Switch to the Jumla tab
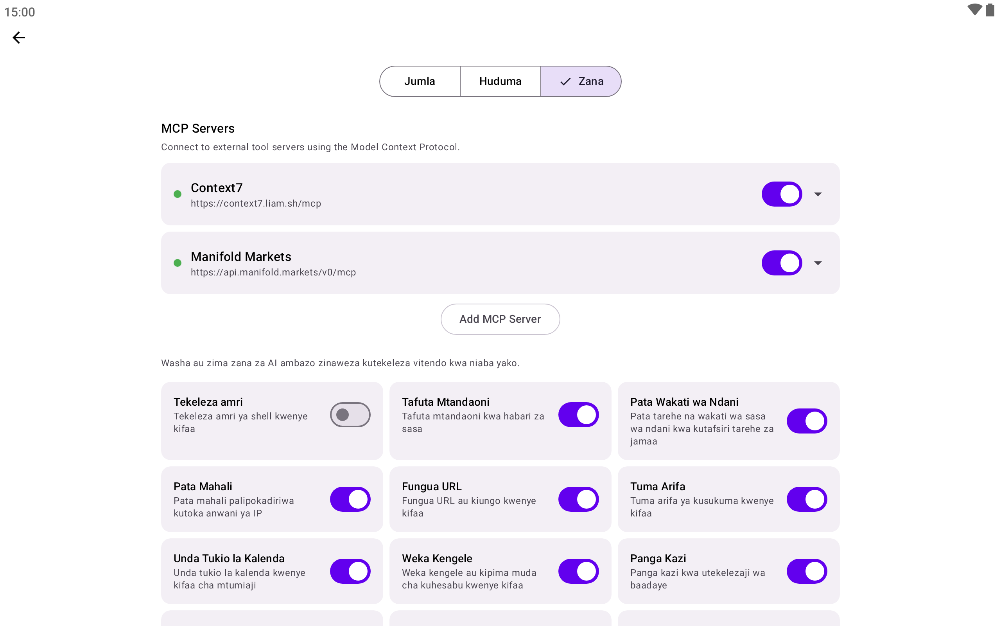This screenshot has height=626, width=1001. tap(420, 81)
